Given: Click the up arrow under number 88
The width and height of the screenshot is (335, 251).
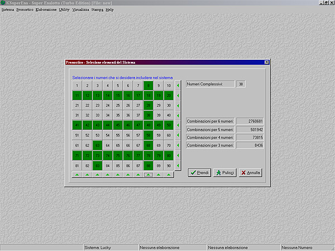Looking at the screenshot, I should pos(149,175).
